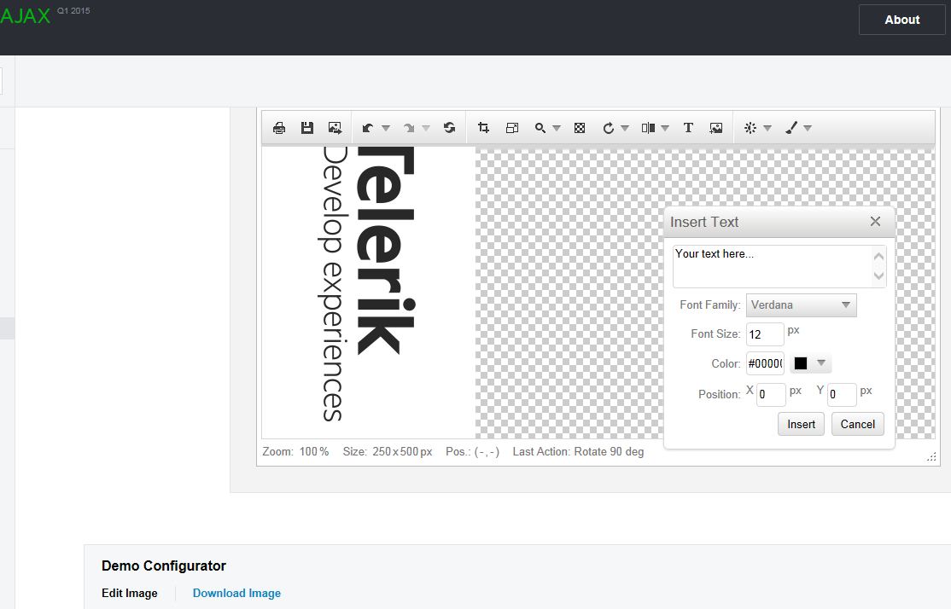This screenshot has height=609, width=951.
Task: Click the Insert Text dialog title
Action: (704, 222)
